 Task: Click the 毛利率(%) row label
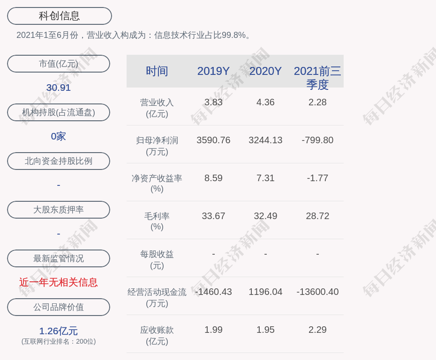click(157, 221)
